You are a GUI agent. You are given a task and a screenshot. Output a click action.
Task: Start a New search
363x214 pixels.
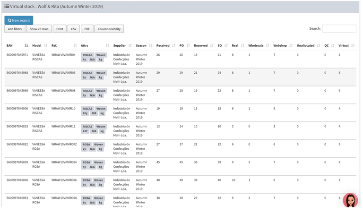tap(19, 20)
